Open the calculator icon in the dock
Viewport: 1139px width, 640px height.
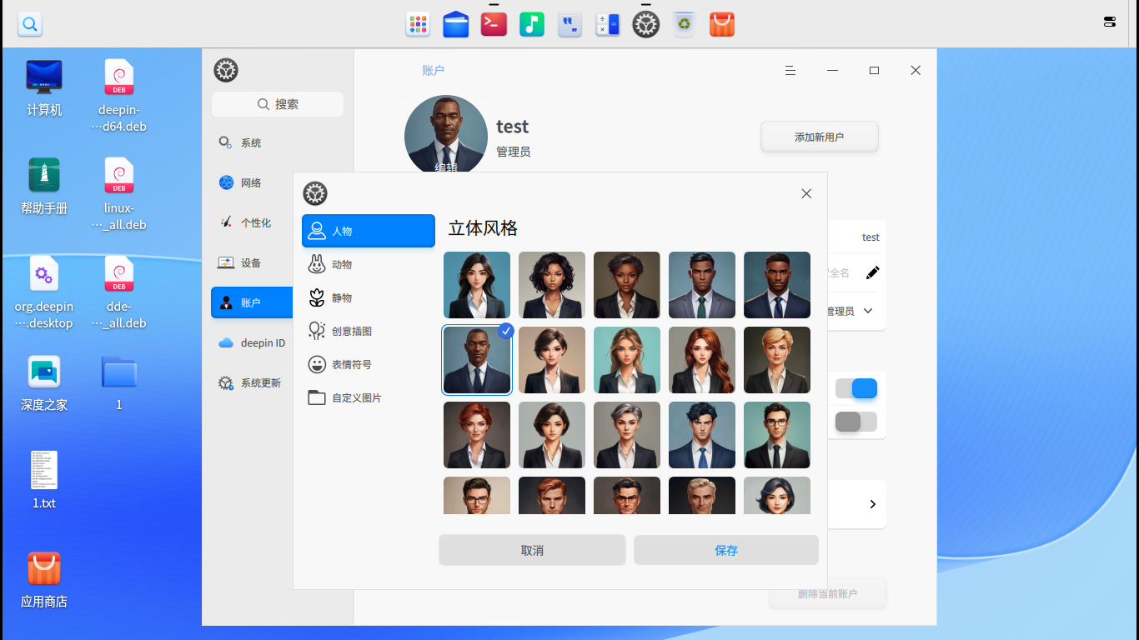pos(607,24)
